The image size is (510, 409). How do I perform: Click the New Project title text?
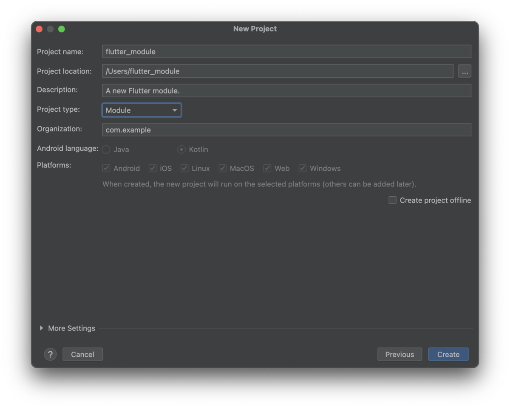click(x=255, y=29)
